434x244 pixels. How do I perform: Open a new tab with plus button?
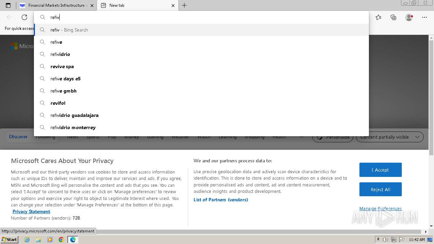184,5
